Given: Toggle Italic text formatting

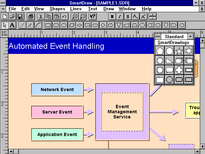Looking at the screenshot, I should [120, 16].
